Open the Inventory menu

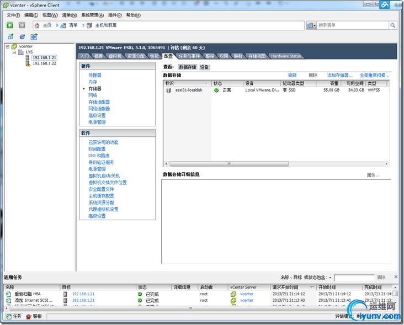[70, 15]
